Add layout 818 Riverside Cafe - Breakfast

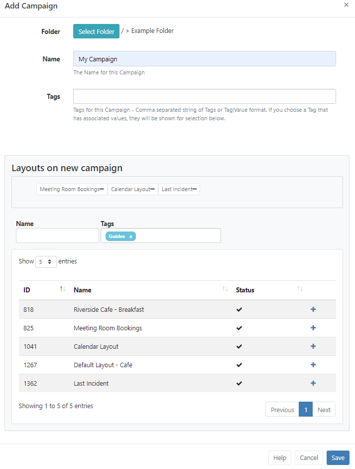tap(313, 309)
